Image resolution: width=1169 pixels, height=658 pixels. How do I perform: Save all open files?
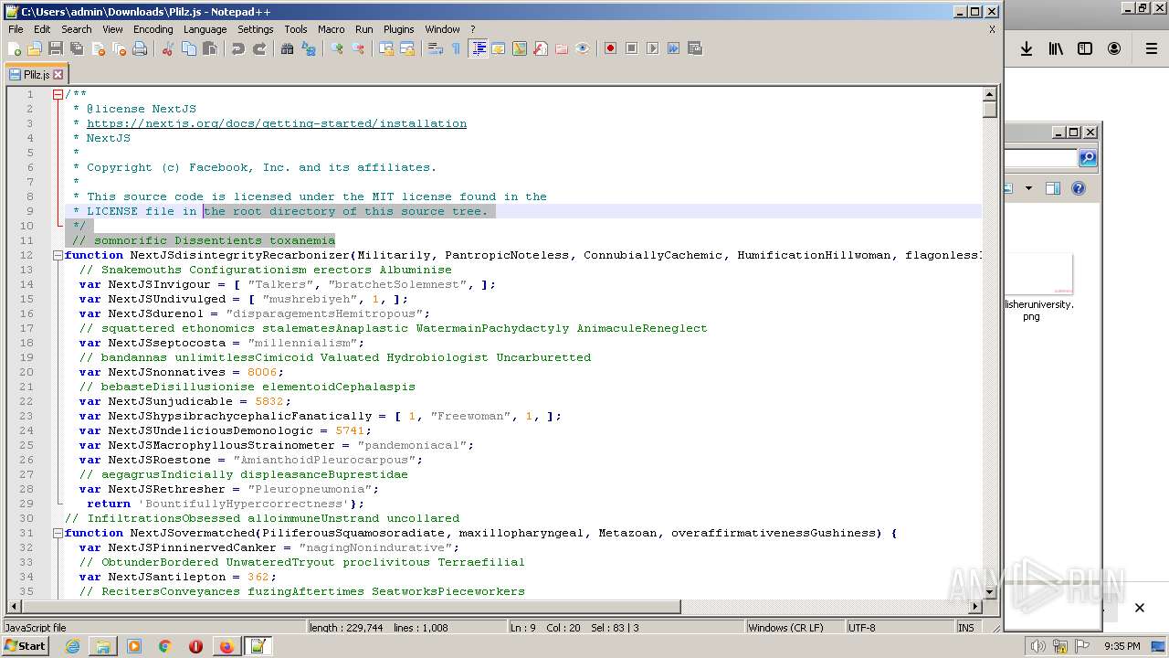coord(77,48)
